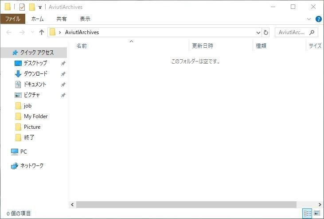
Task: Open デスクトップ in navigation pane
Action: (35, 63)
